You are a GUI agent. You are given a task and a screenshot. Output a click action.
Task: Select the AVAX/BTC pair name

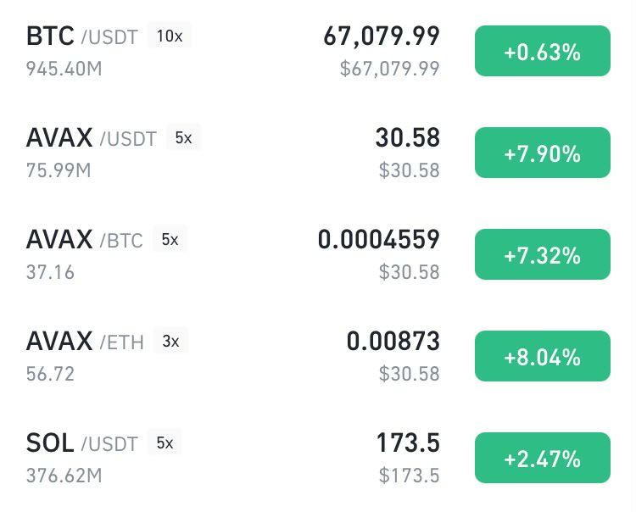[x=85, y=240]
